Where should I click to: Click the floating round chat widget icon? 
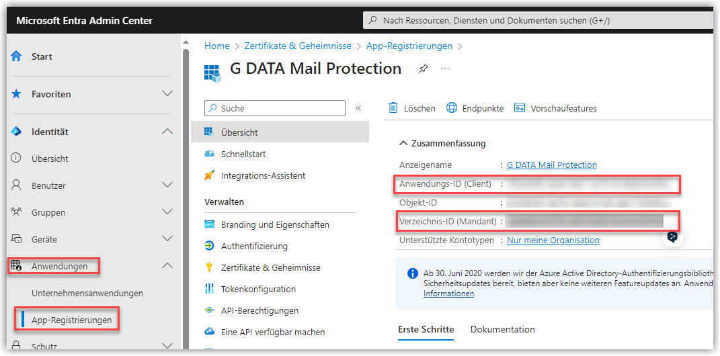click(672, 237)
